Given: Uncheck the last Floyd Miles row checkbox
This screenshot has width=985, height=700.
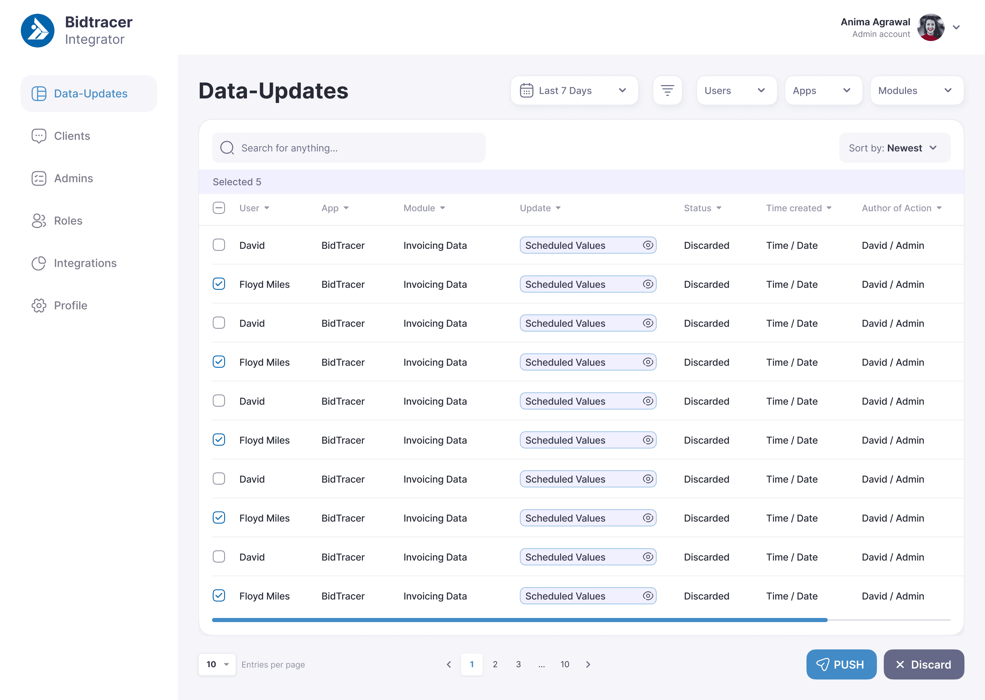Looking at the screenshot, I should 219,595.
